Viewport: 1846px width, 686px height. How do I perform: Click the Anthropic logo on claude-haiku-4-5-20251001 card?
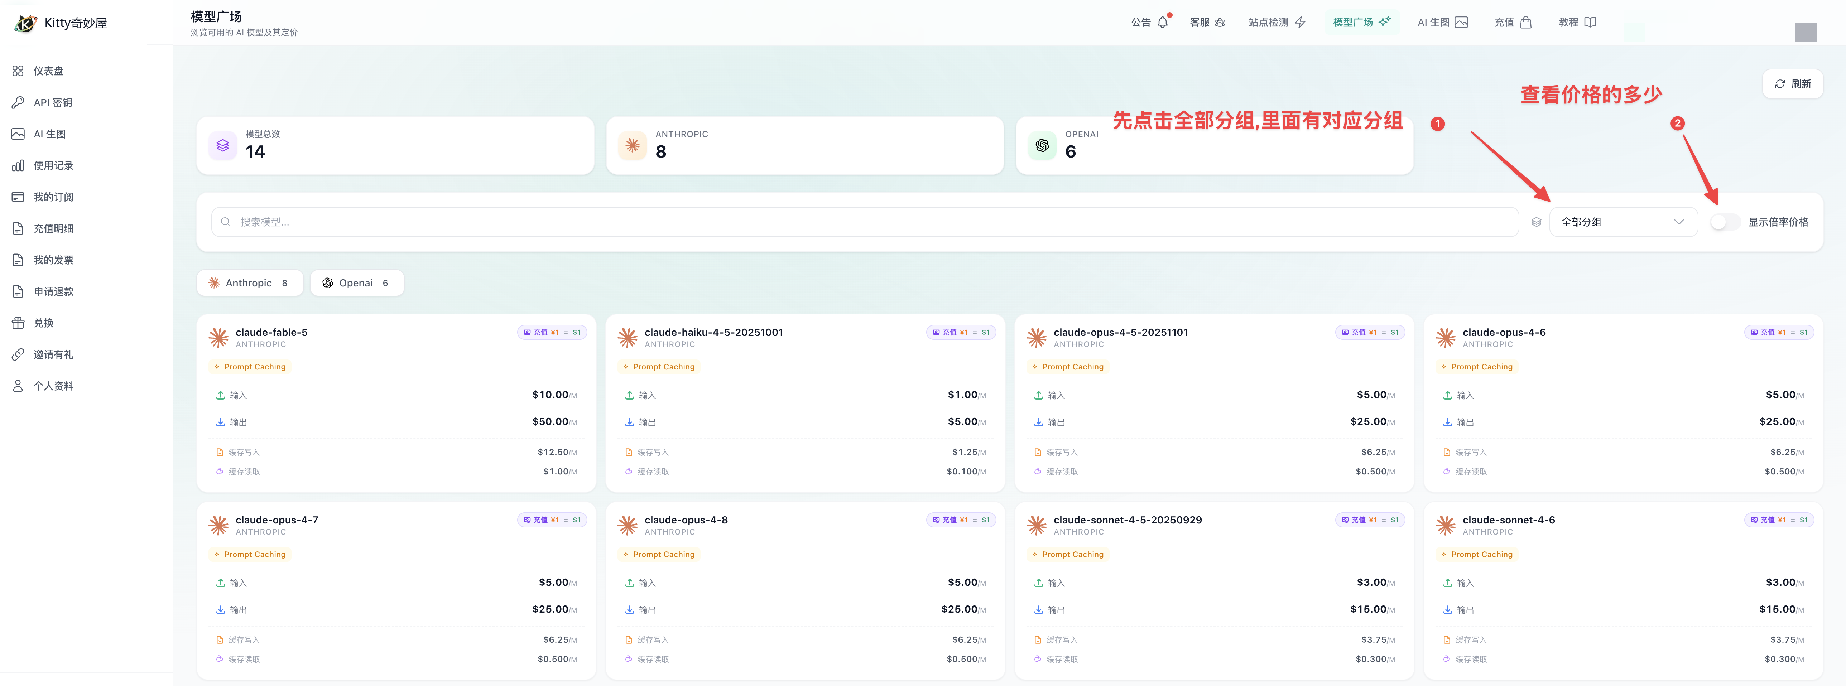pyautogui.click(x=628, y=337)
